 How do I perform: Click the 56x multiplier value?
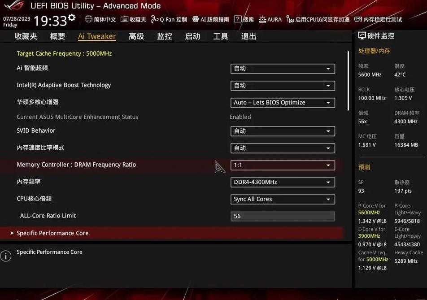362,122
